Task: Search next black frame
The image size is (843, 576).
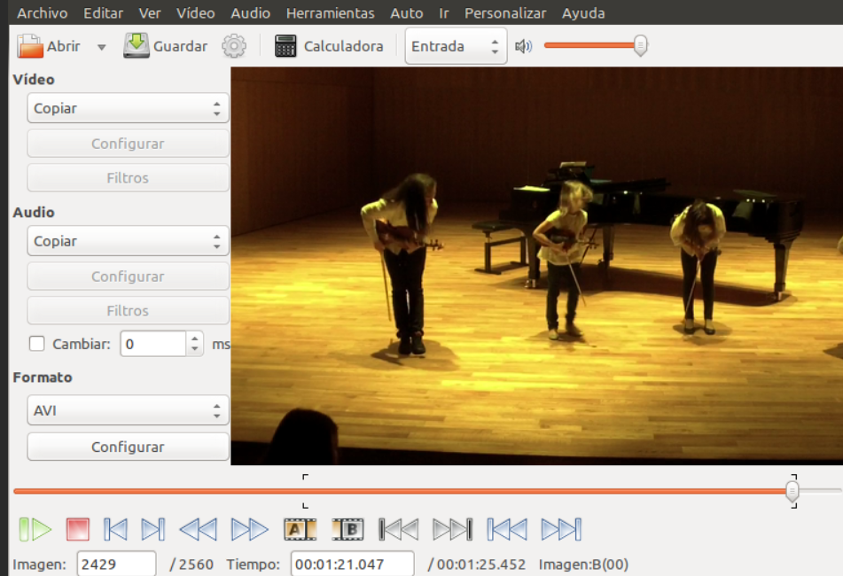Action: 453,529
